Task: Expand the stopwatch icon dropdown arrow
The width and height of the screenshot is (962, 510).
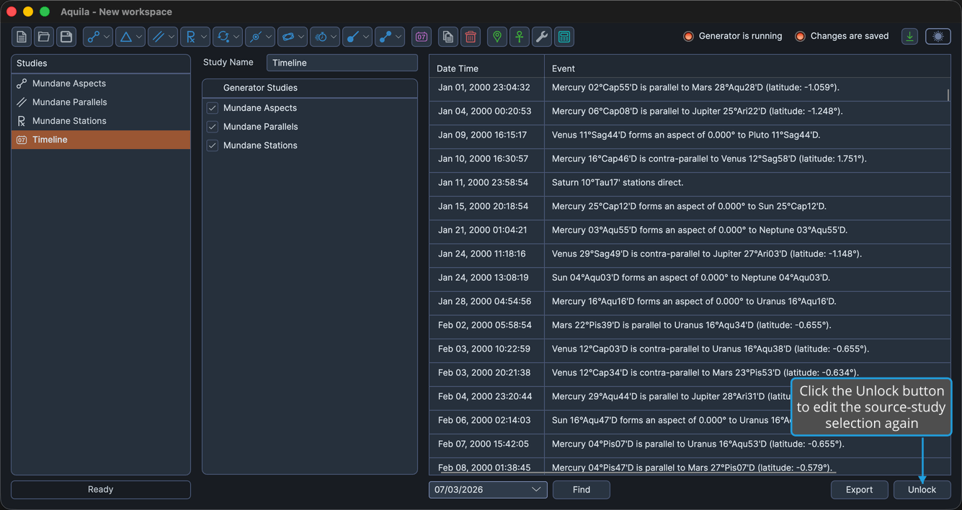Action: point(334,37)
